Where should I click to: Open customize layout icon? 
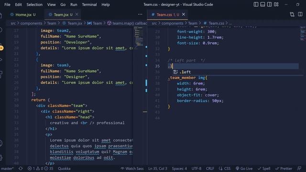click(276, 4)
